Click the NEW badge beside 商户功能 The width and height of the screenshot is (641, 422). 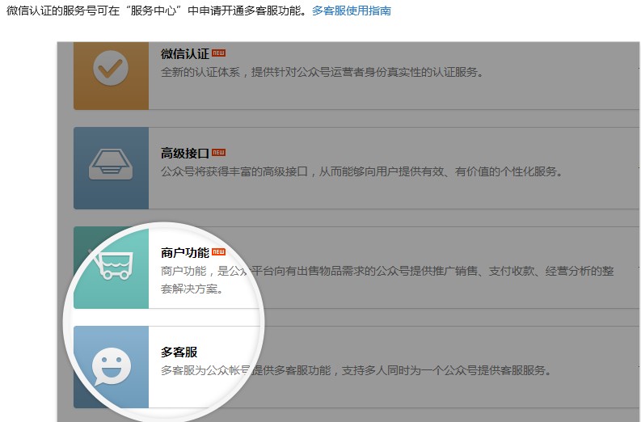[218, 252]
